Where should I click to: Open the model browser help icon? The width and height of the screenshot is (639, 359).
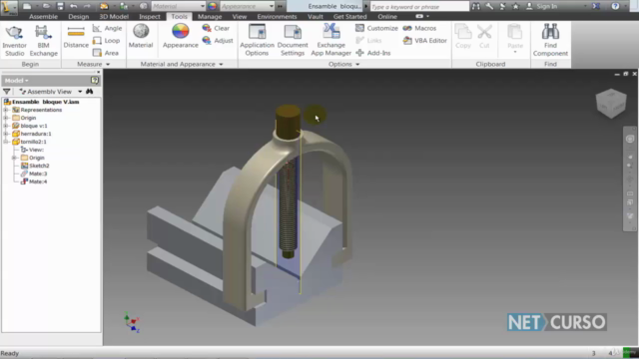pyautogui.click(x=95, y=80)
